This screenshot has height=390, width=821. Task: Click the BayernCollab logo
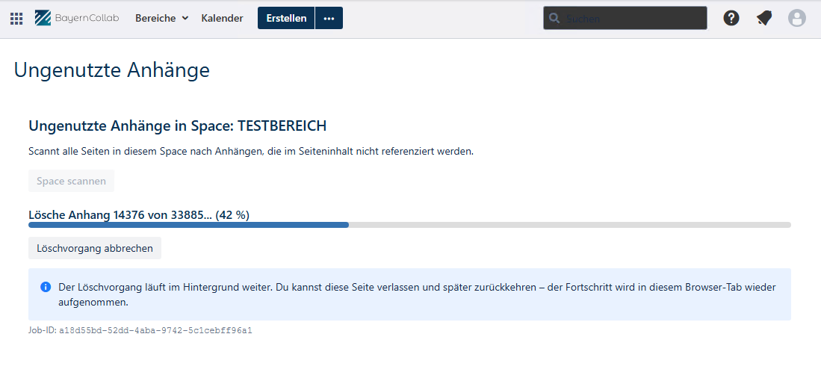pos(77,18)
